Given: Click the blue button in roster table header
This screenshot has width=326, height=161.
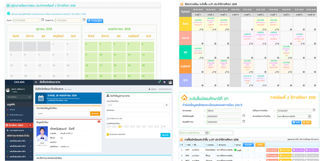Looking at the screenshot, I should (x=248, y=144).
